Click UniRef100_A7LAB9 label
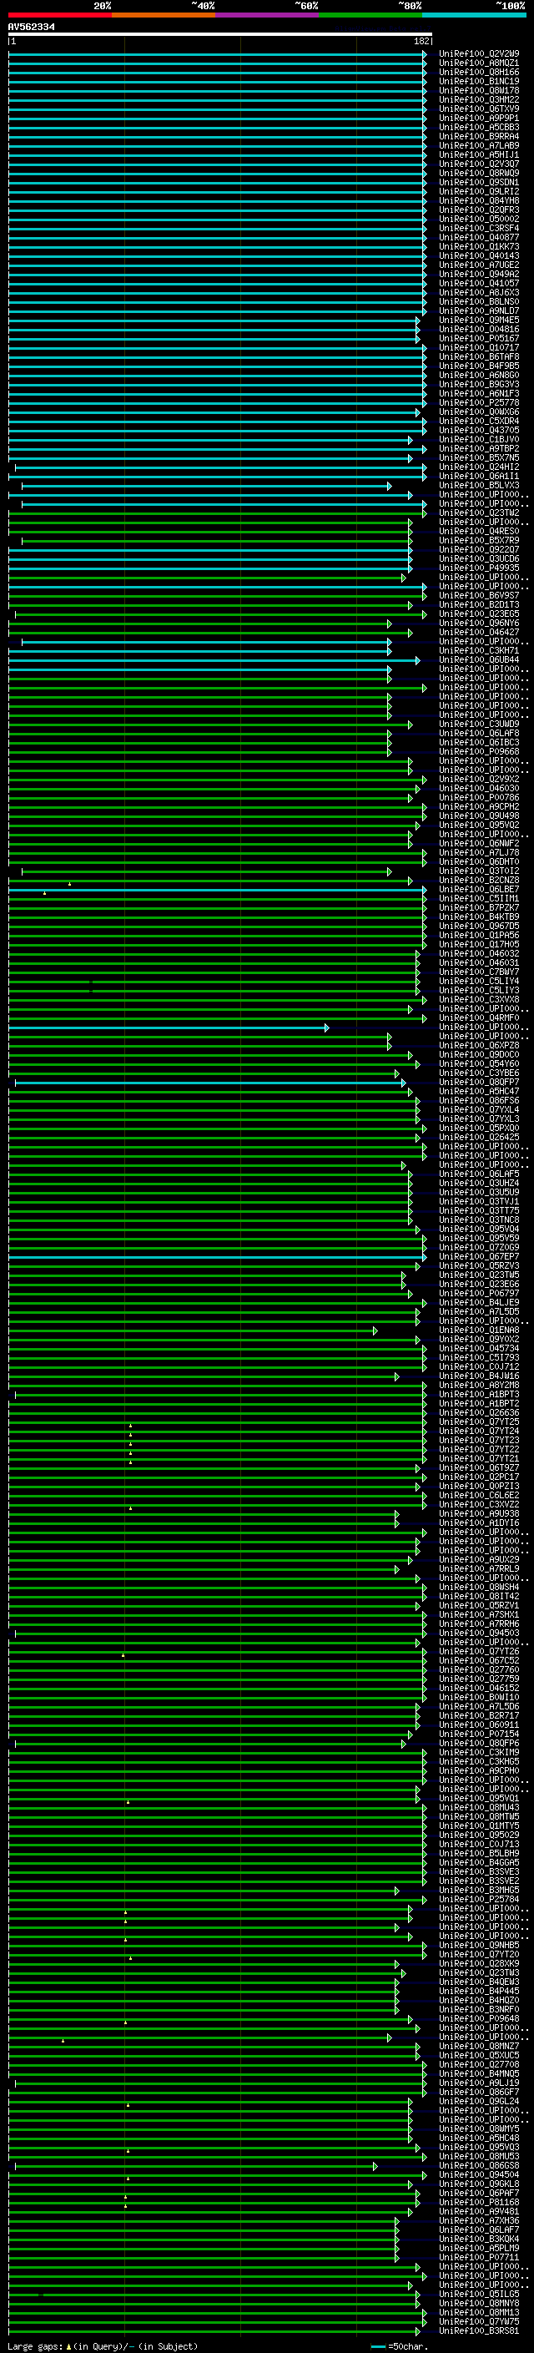The height and width of the screenshot is (2353, 534). (478, 145)
